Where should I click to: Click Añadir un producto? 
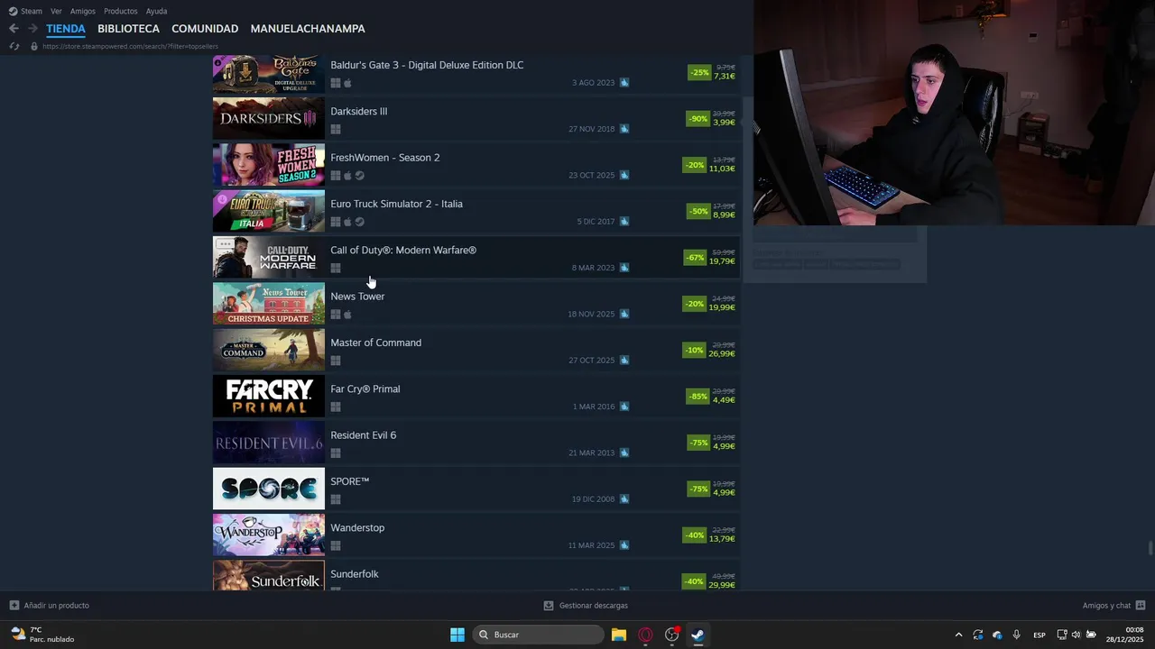[x=50, y=606]
